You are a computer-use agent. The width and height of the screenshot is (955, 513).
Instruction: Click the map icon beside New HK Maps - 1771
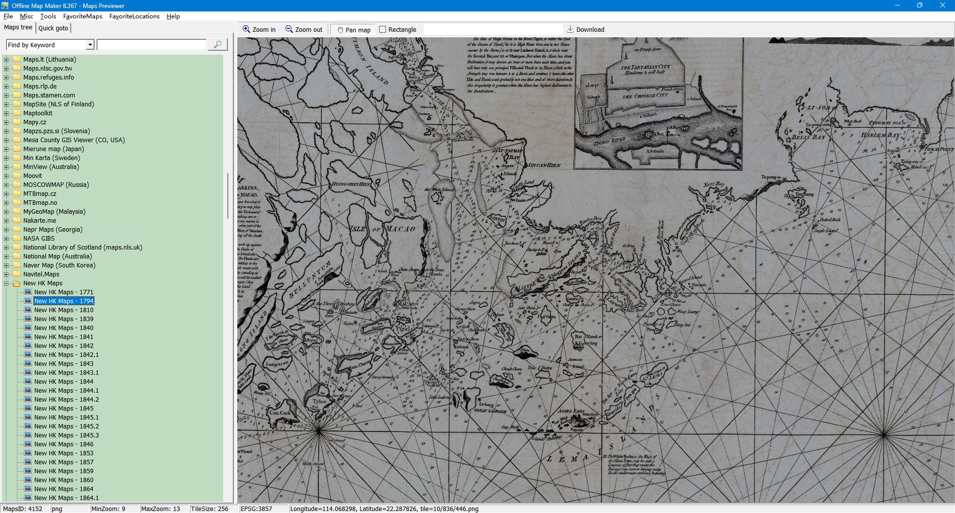(28, 292)
